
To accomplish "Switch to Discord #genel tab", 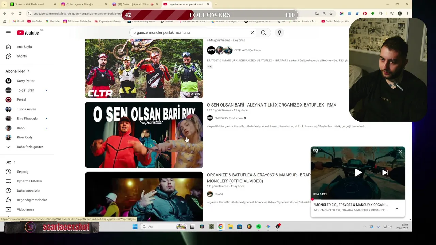I will (135, 4).
